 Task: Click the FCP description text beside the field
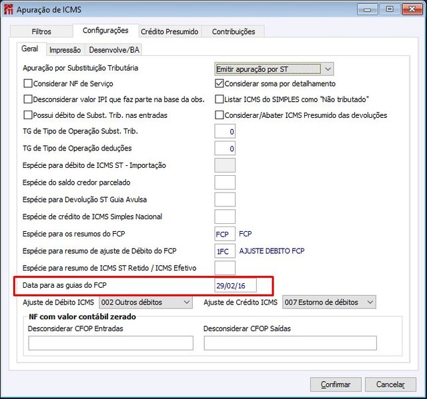click(x=246, y=234)
